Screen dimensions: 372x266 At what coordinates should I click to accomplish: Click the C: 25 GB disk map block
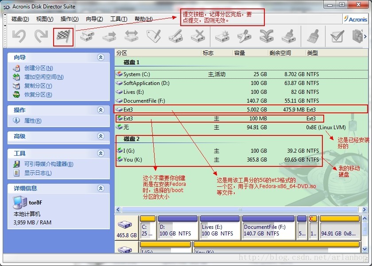(x=147, y=227)
